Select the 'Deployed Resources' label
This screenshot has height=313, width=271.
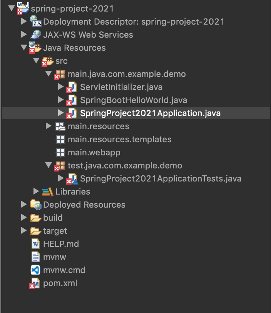(84, 205)
